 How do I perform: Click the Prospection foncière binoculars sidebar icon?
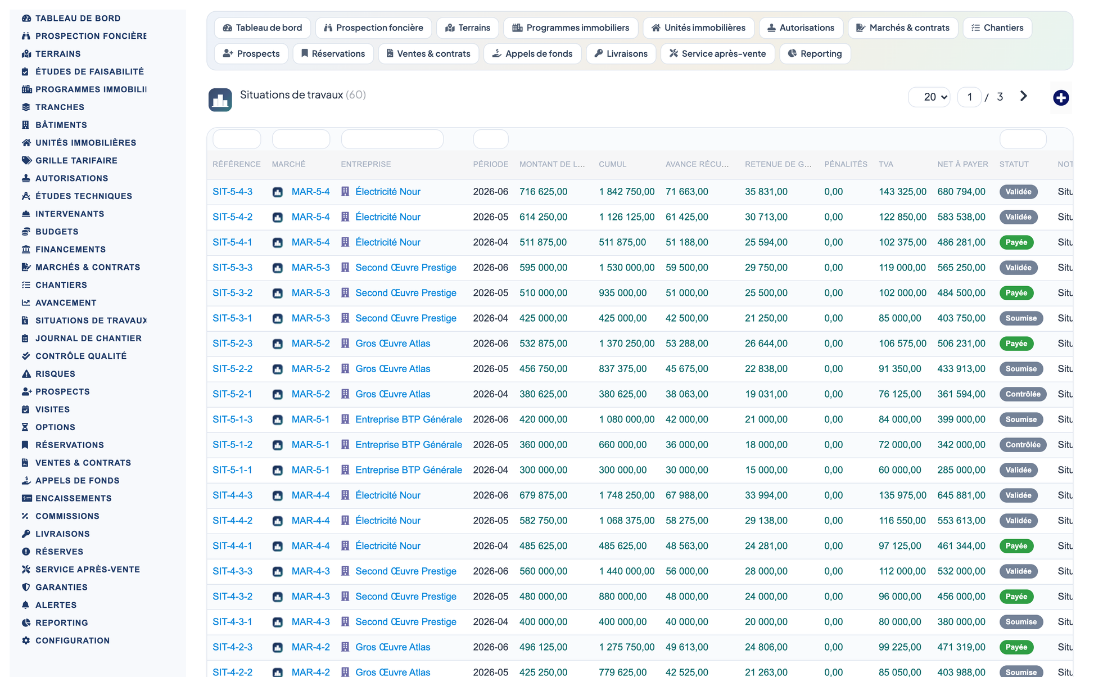pyautogui.click(x=26, y=36)
